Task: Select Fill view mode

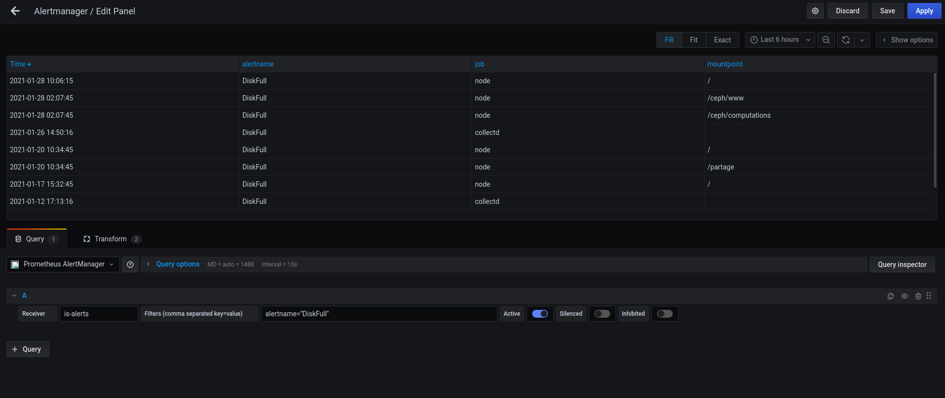Action: click(x=669, y=40)
